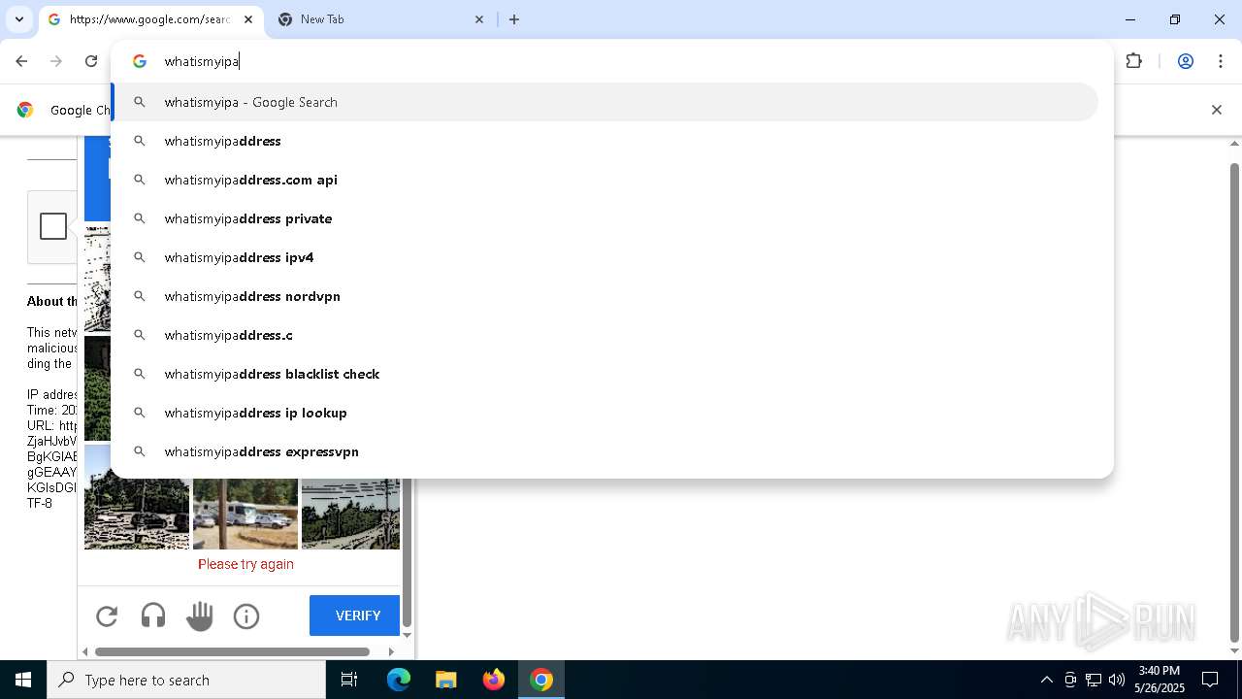Switch to audio challenge headphones icon

pyautogui.click(x=153, y=616)
